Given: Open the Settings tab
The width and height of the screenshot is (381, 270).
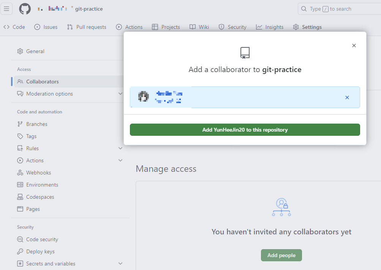Looking at the screenshot, I should click(307, 27).
